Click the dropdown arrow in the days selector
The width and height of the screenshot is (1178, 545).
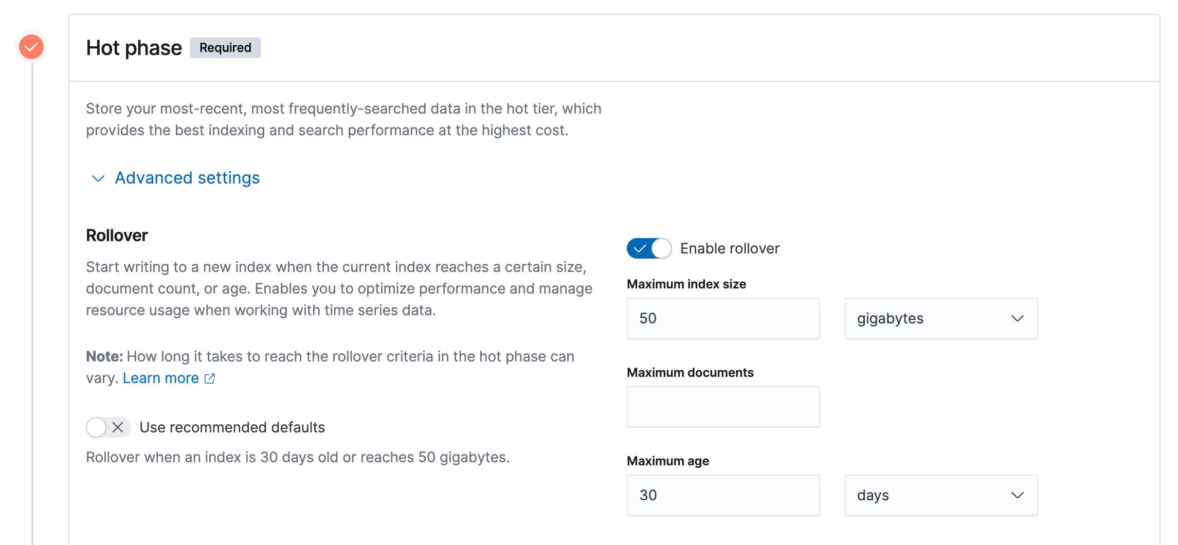pos(1017,495)
